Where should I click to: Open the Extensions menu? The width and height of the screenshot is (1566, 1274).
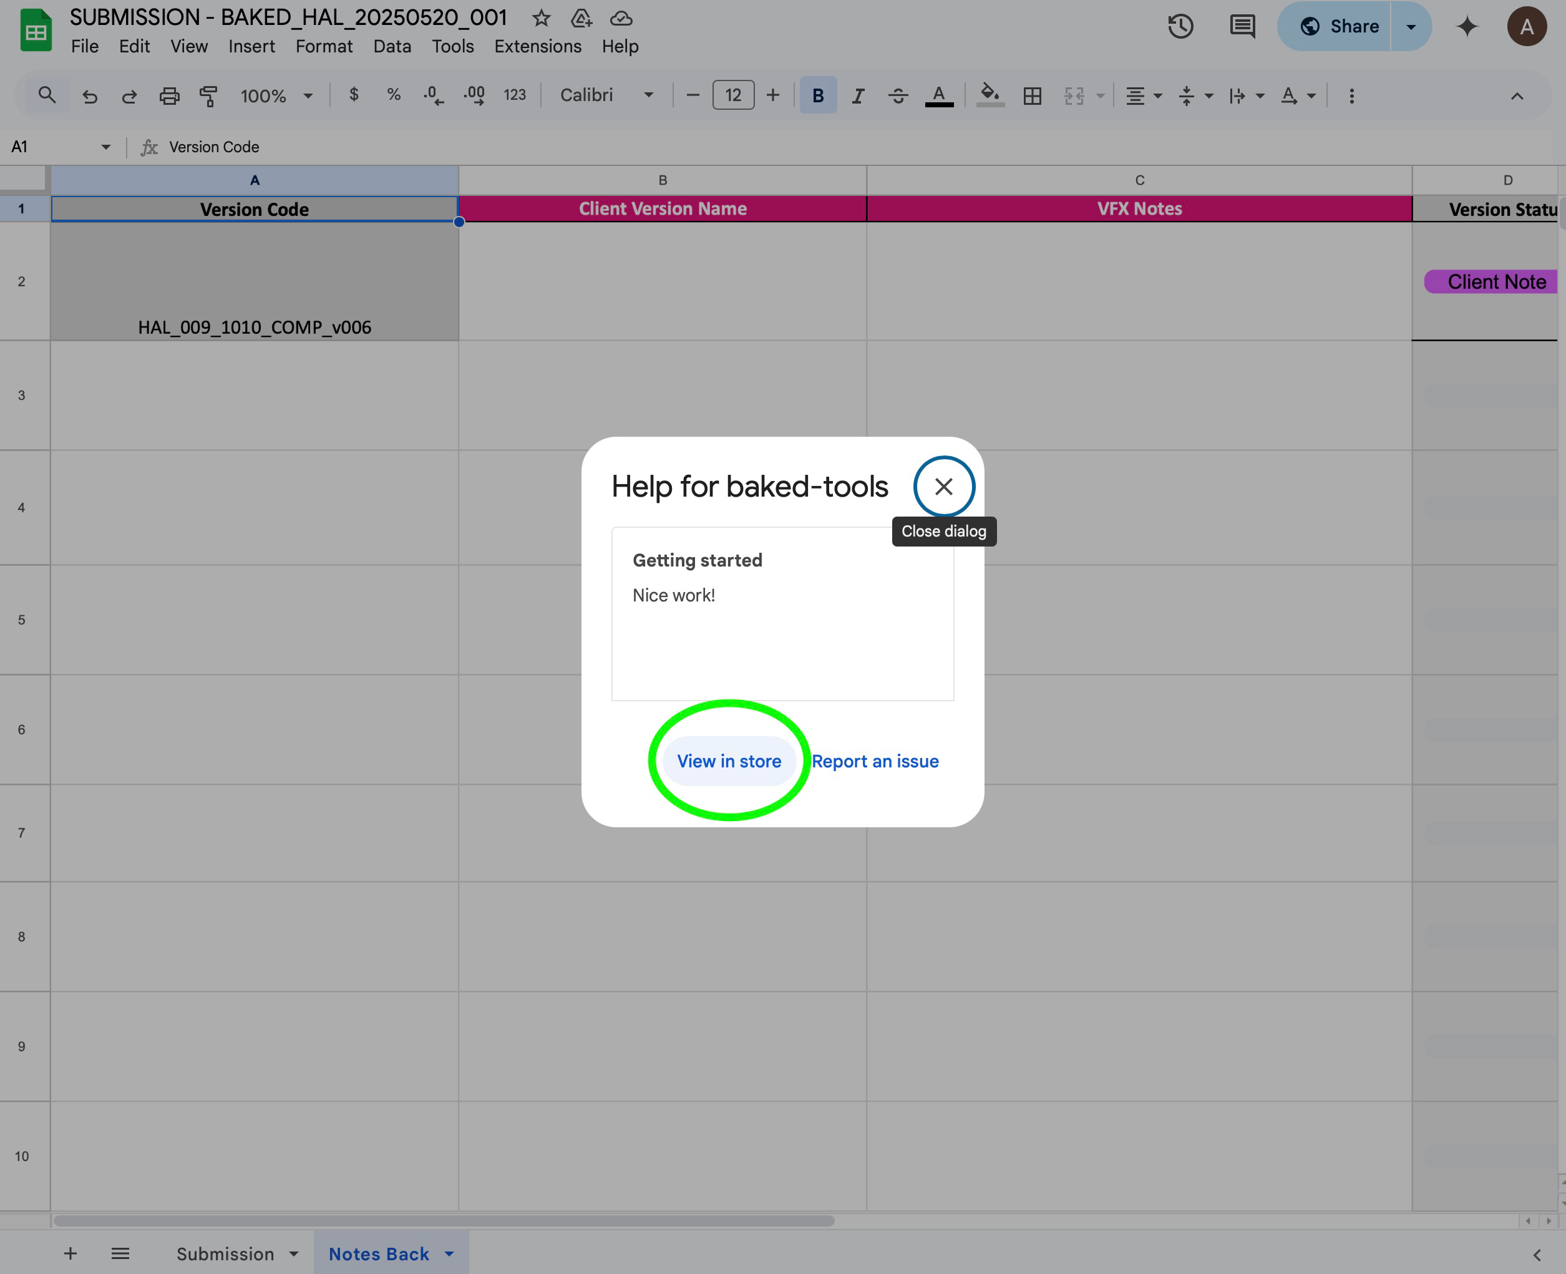[x=537, y=46]
